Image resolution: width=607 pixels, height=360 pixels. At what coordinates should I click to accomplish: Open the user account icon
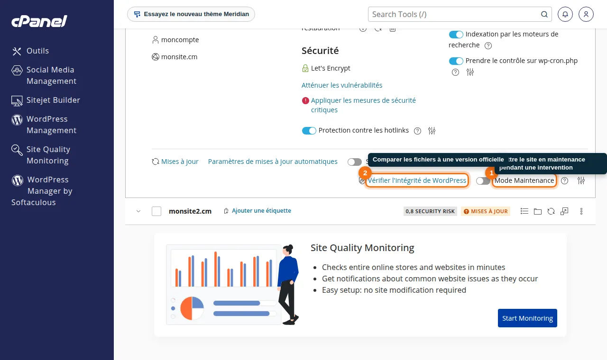pyautogui.click(x=586, y=14)
